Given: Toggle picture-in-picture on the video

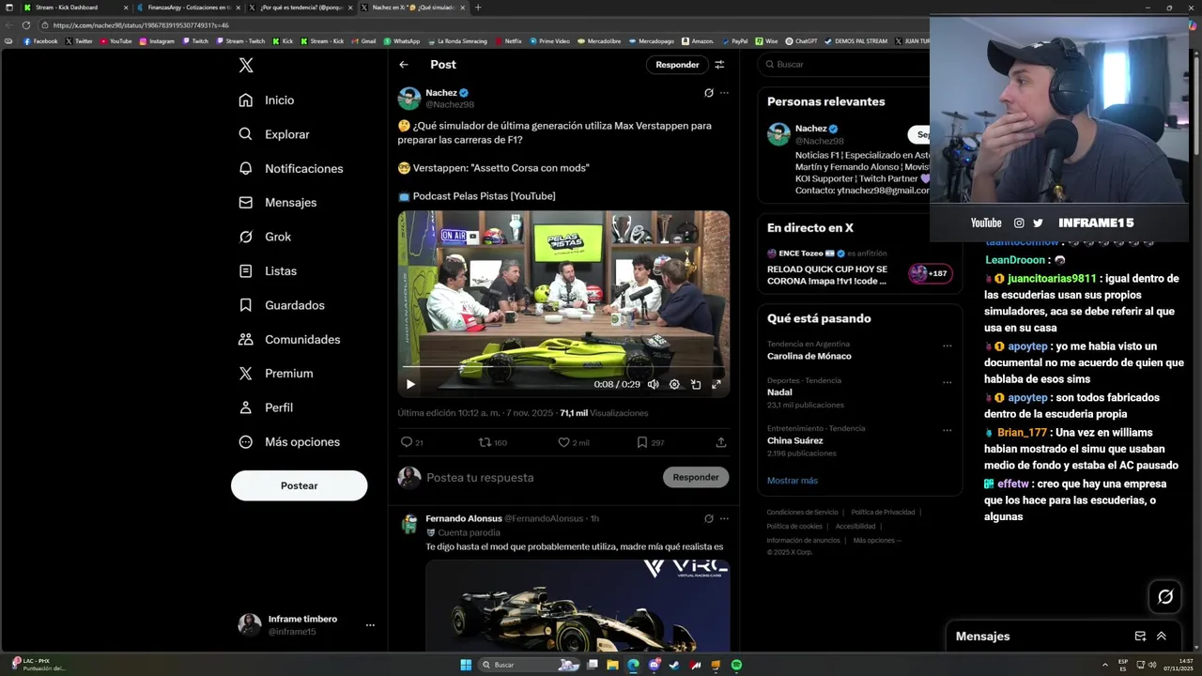Looking at the screenshot, I should pyautogui.click(x=696, y=384).
